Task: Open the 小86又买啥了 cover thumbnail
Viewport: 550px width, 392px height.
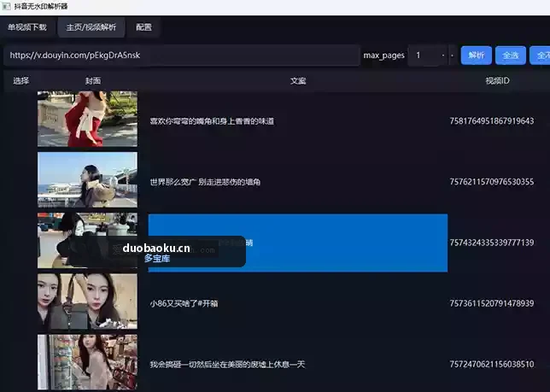Action: click(87, 301)
